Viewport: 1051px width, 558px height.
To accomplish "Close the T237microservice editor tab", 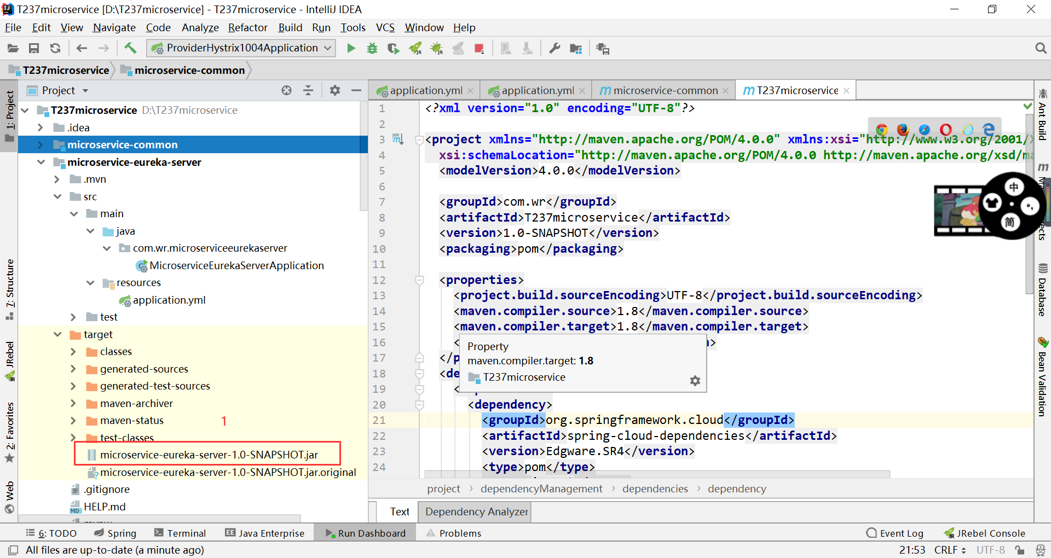I will pyautogui.click(x=846, y=91).
